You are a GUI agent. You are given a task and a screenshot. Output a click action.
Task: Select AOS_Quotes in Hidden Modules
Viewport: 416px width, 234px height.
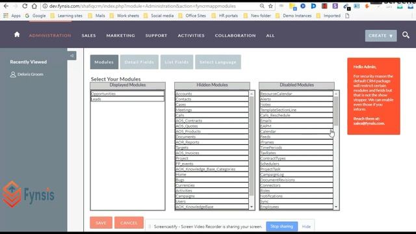point(212,126)
